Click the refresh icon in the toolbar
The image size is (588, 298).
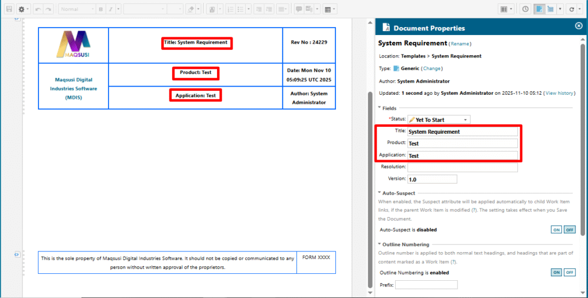pos(572,9)
